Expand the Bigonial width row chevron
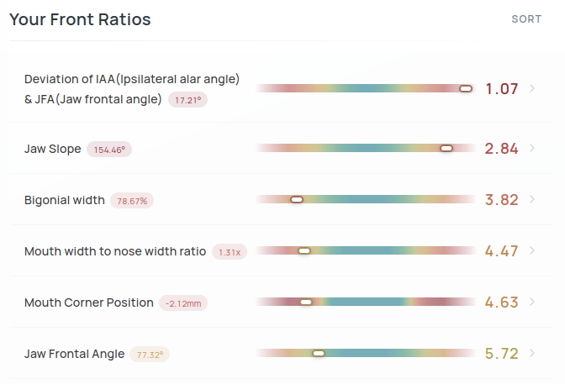565x384 pixels. pos(532,200)
